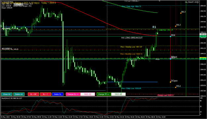Screen dimensions: 207x119
Task: Click the stop loss value field 1955.62
Action: (x=88, y=94)
